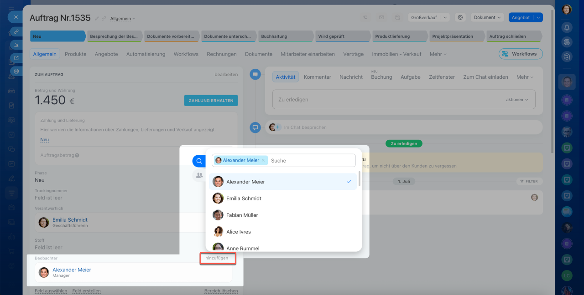The height and width of the screenshot is (295, 584).
Task: Open the Großverkauf pipeline dropdown
Action: 428,17
